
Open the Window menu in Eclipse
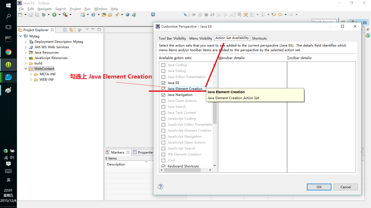[100, 9]
